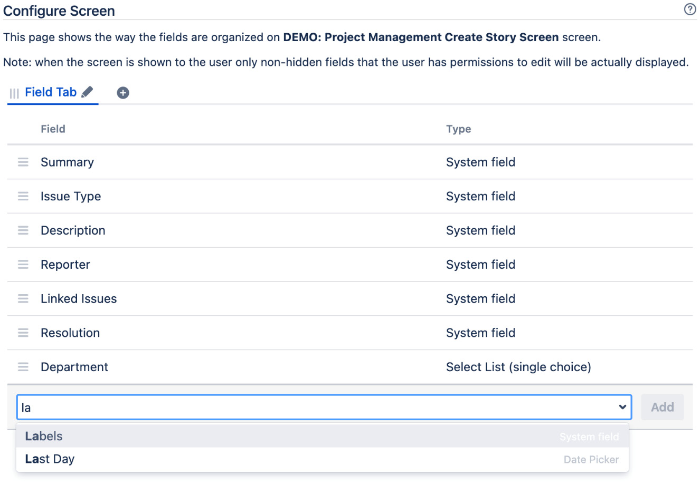
Task: Click the drag handle for Description row
Action: click(x=23, y=230)
